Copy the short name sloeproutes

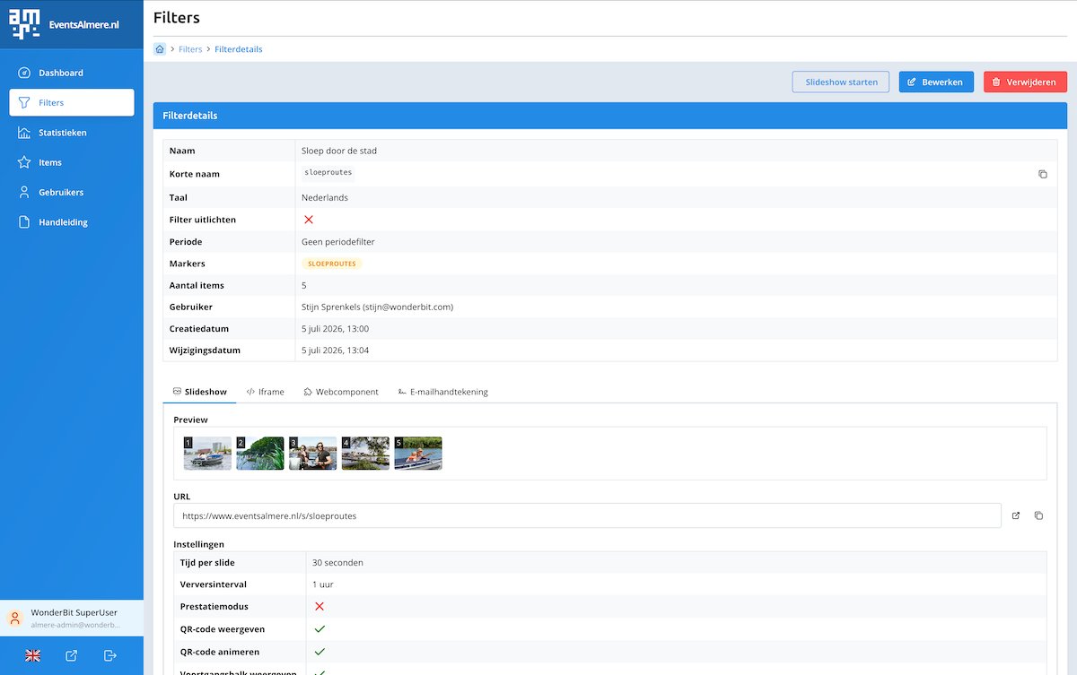(x=1043, y=174)
